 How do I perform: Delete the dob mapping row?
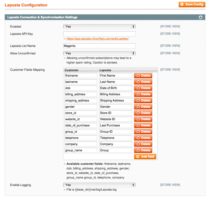tap(143, 88)
